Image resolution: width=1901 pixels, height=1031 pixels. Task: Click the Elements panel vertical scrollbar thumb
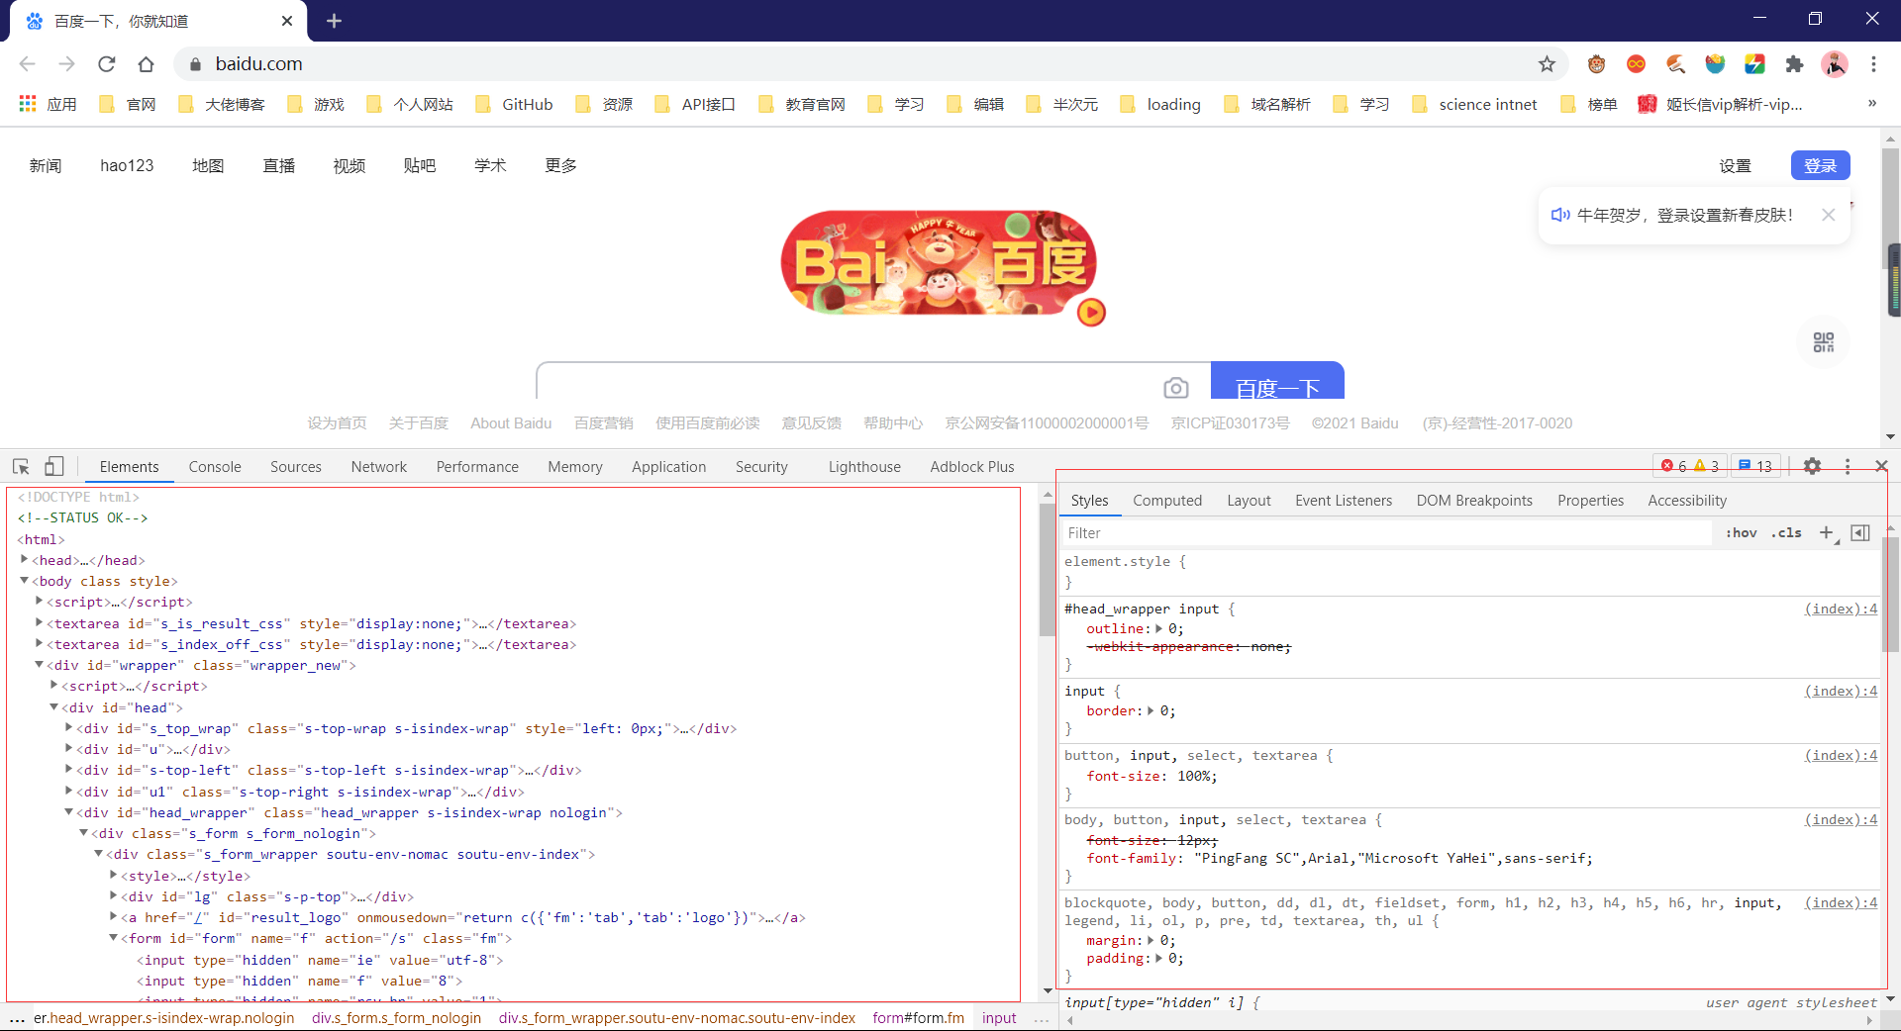tap(1047, 570)
